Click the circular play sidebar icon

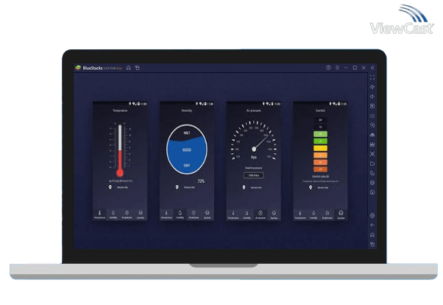coord(372,125)
